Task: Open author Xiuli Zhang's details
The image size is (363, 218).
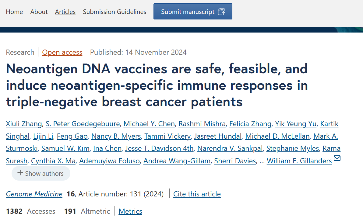Action: (24, 124)
